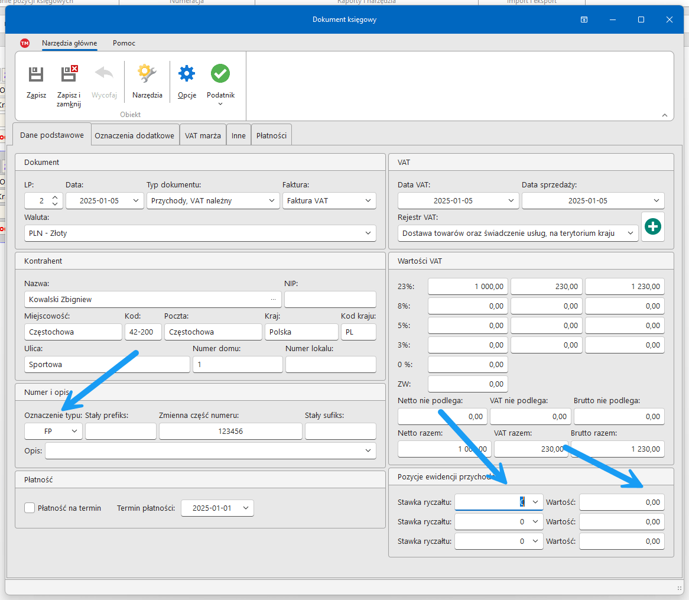Open the Płatności tab
Viewport: 689px width, 600px height.
click(x=271, y=135)
